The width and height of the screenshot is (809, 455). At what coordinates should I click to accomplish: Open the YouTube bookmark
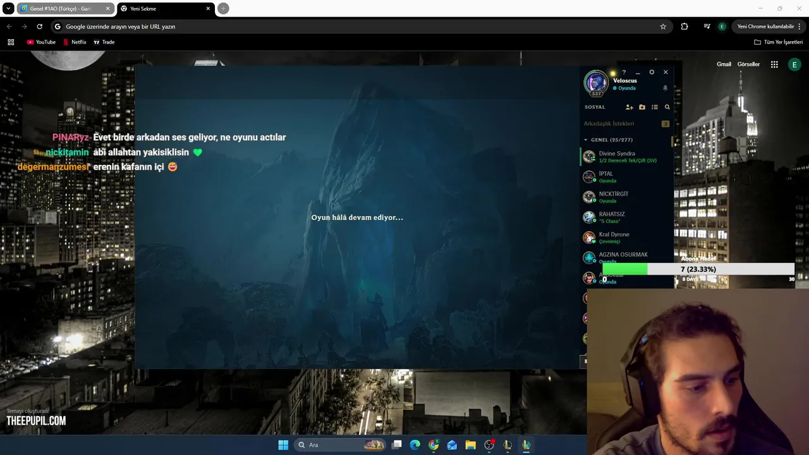pos(41,42)
